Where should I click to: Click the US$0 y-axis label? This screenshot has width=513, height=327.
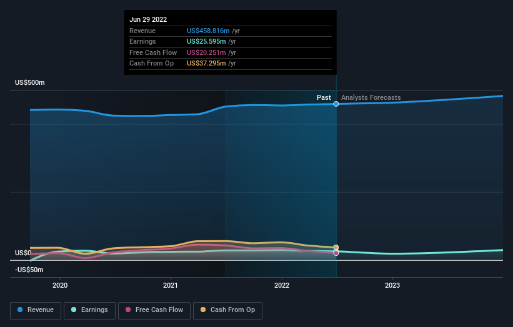[x=23, y=253]
